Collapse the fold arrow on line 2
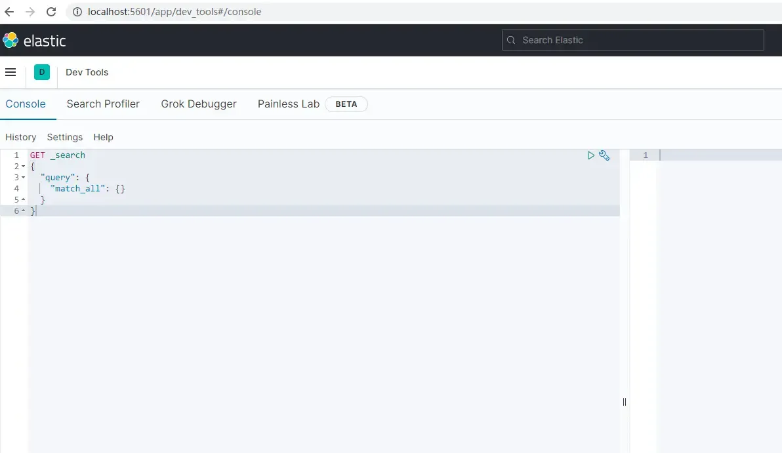 coord(24,167)
